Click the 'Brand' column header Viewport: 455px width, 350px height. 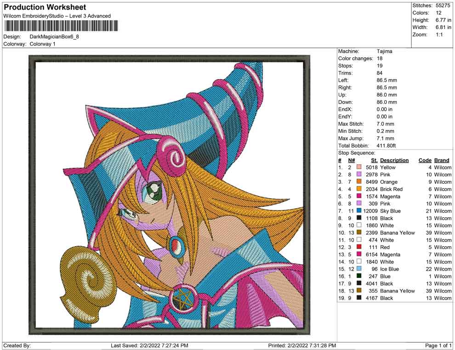click(x=442, y=160)
